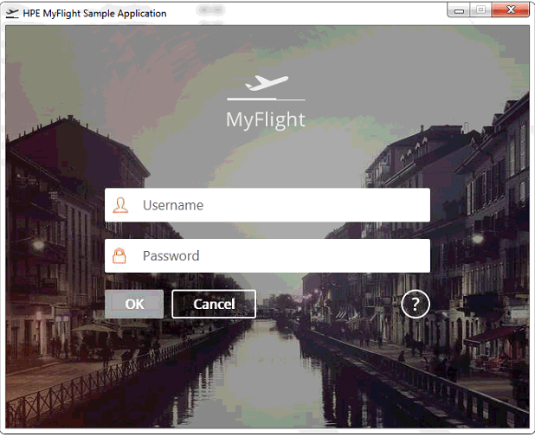Image resolution: width=535 pixels, height=437 pixels.
Task: Open help via the question mark icon
Action: click(x=416, y=304)
